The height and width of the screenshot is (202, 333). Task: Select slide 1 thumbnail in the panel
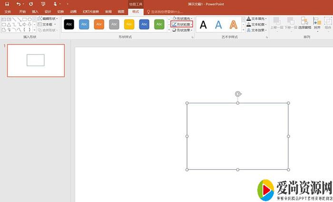pyautogui.click(x=36, y=60)
